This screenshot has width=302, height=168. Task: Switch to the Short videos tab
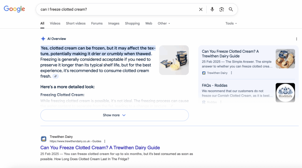pos(76,24)
